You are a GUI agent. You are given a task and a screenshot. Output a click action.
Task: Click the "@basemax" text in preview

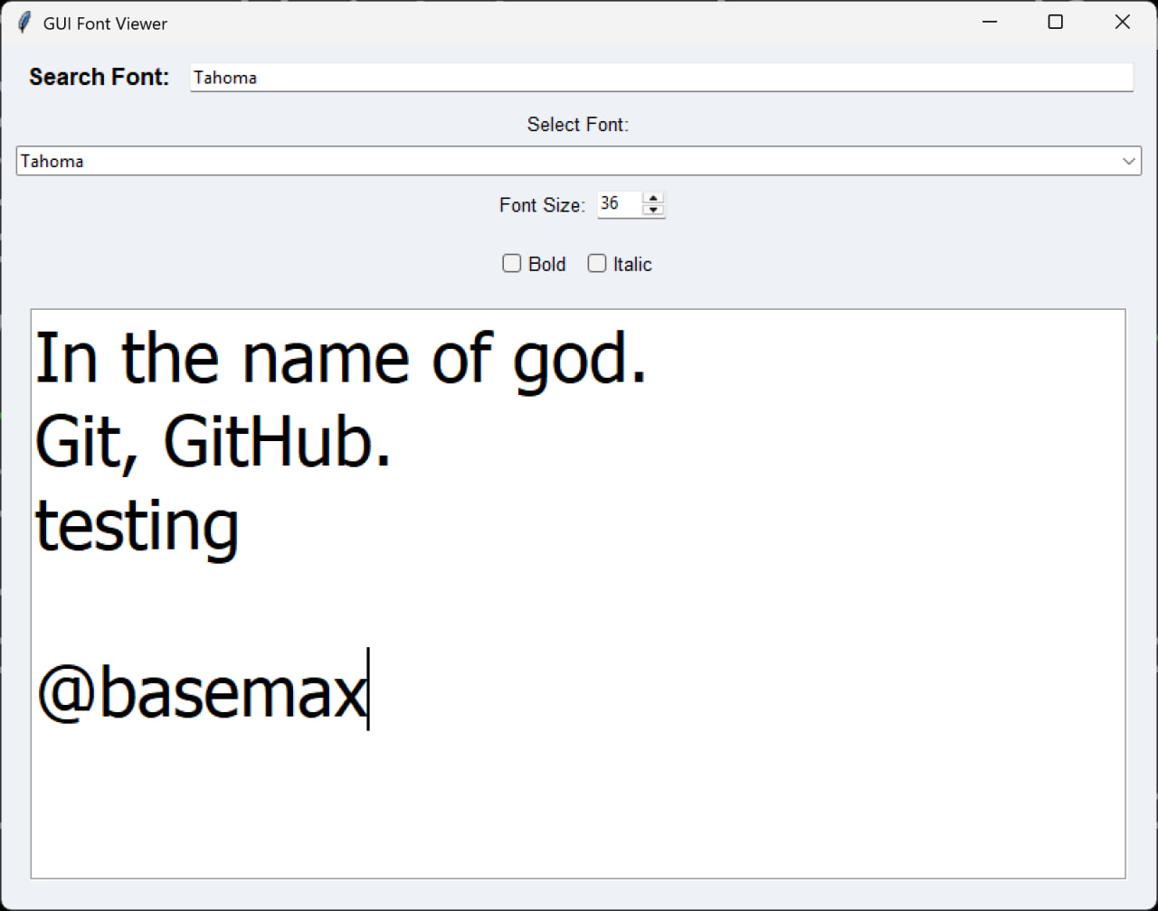[x=201, y=696]
